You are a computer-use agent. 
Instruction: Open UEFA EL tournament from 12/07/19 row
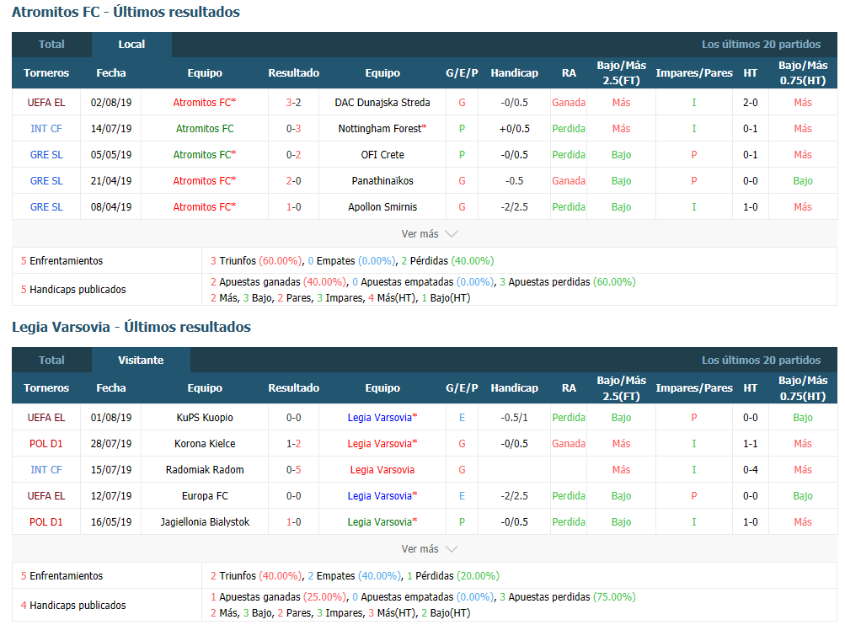coord(46,496)
